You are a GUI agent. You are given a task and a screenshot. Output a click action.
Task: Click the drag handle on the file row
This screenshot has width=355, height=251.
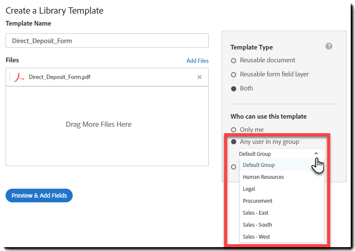9,77
